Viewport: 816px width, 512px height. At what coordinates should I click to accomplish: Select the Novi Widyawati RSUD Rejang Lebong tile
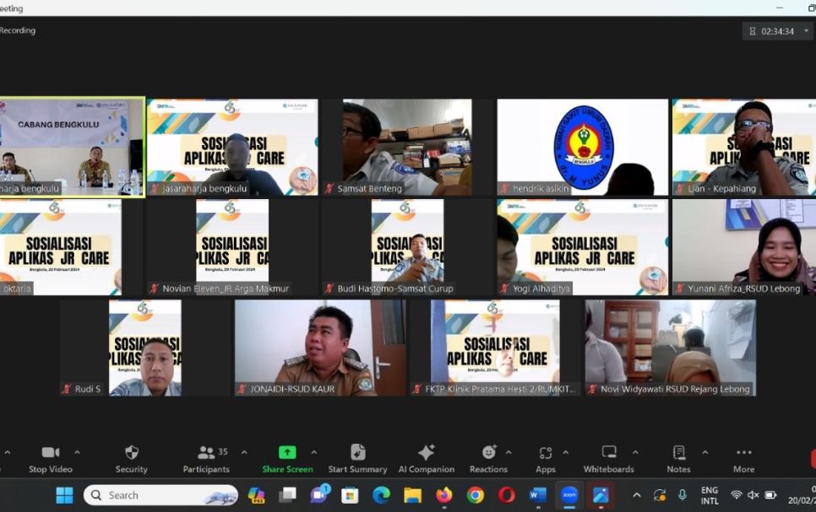coord(671,348)
